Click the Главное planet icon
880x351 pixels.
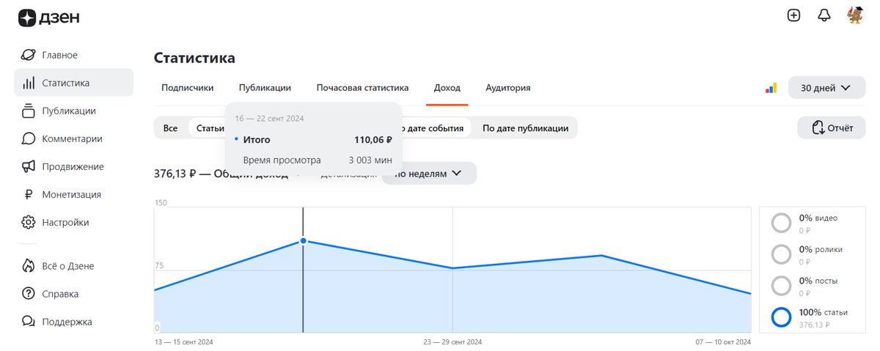click(x=29, y=55)
